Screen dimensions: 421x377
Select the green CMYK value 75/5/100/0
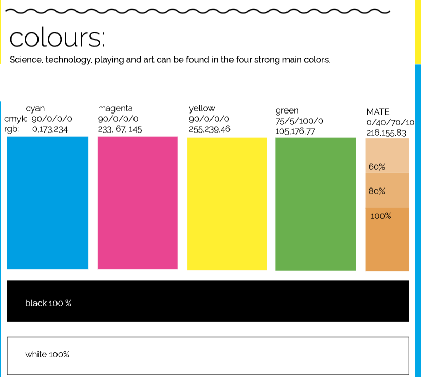(299, 121)
